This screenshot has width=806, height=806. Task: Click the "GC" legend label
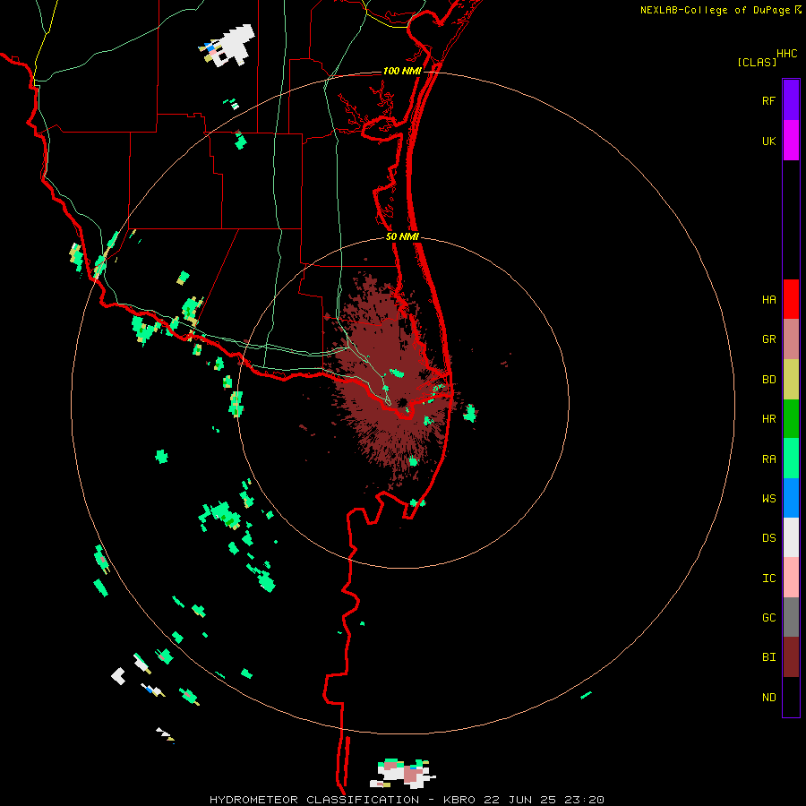pyautogui.click(x=768, y=618)
